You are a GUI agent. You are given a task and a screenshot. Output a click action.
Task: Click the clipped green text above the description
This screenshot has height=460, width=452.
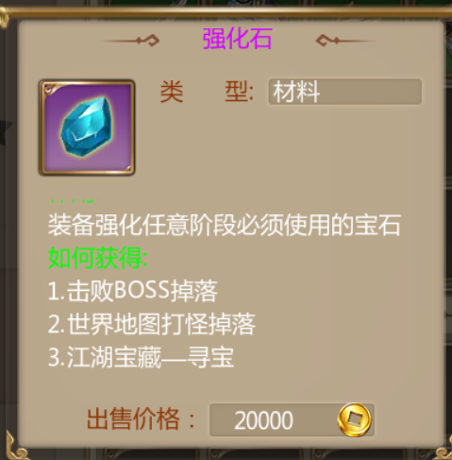tap(75, 200)
